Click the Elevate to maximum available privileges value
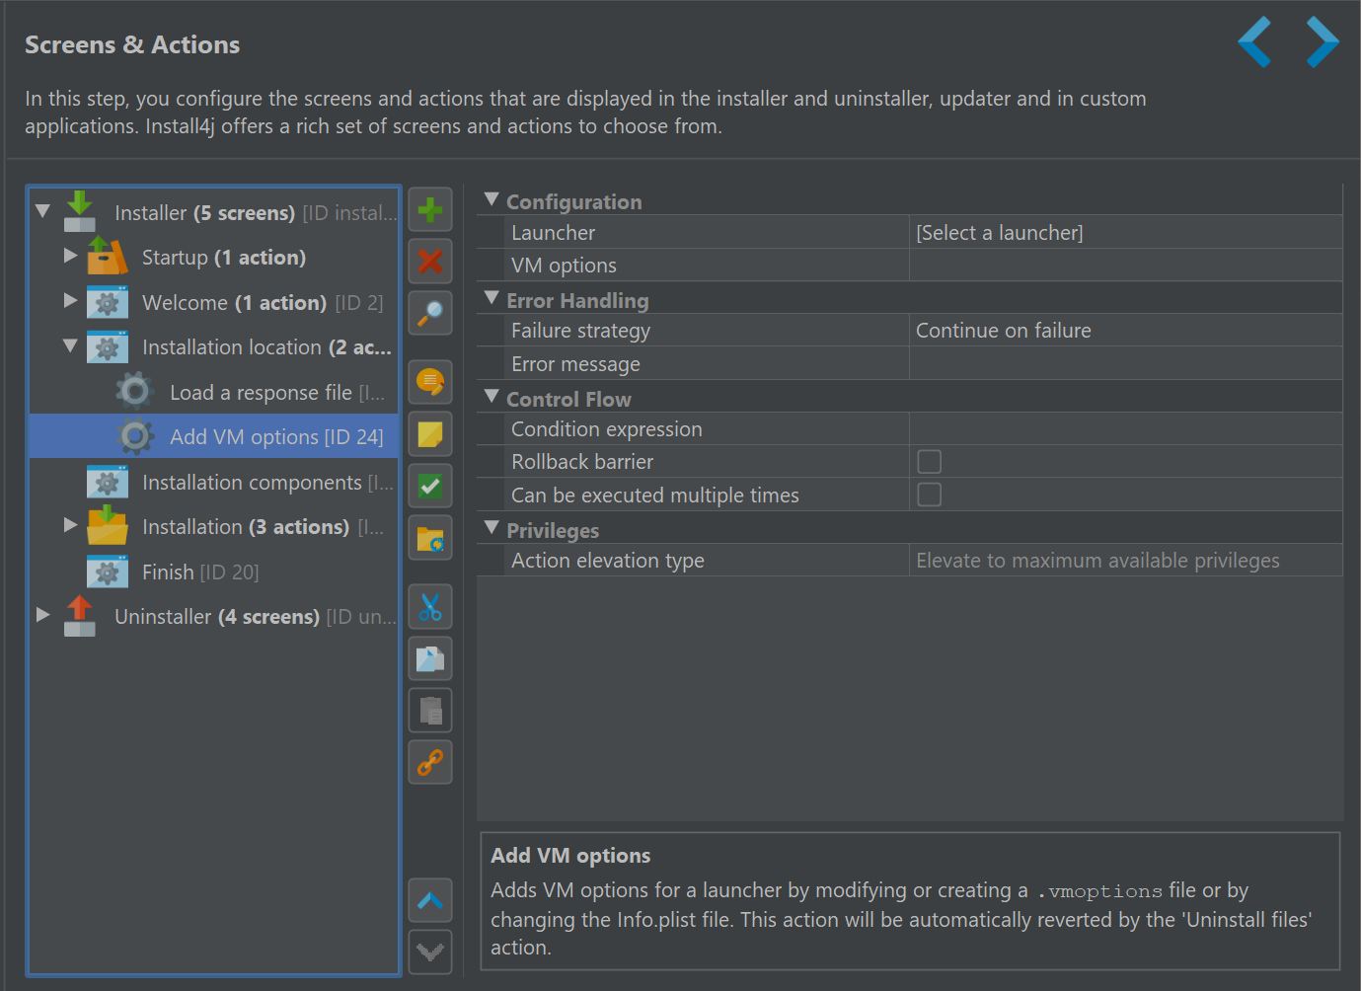The image size is (1361, 991). pos(1125,561)
